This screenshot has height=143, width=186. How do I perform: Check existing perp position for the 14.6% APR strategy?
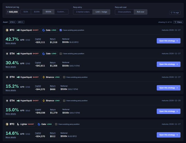[56, 124]
